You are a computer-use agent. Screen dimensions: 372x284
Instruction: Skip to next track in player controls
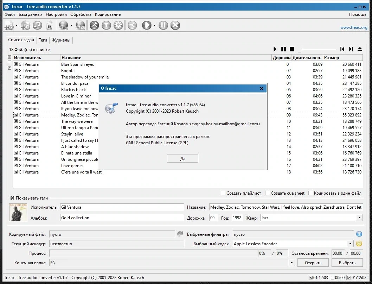click(351, 49)
